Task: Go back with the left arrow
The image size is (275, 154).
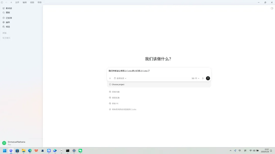Action: tap(6, 3)
